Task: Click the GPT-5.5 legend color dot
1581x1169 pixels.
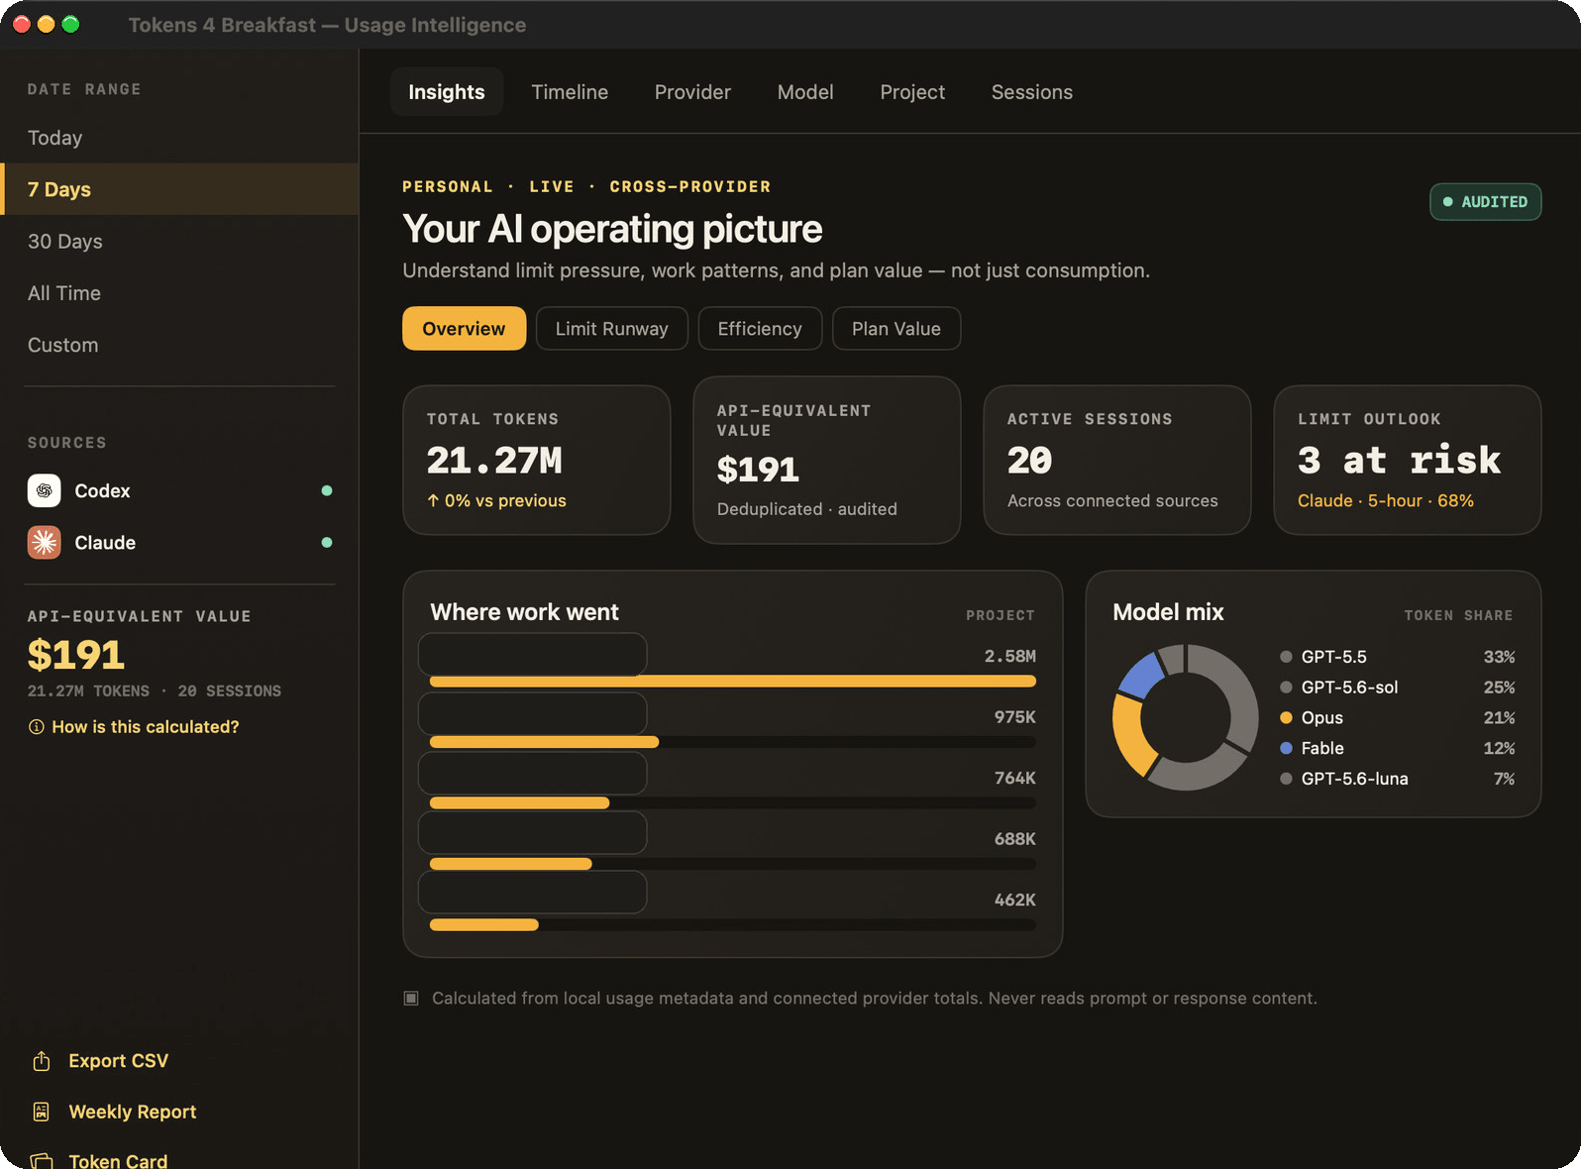Action: (1286, 657)
